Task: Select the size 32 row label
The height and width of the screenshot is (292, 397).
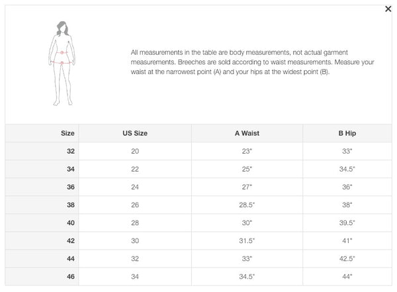Action: (71, 151)
